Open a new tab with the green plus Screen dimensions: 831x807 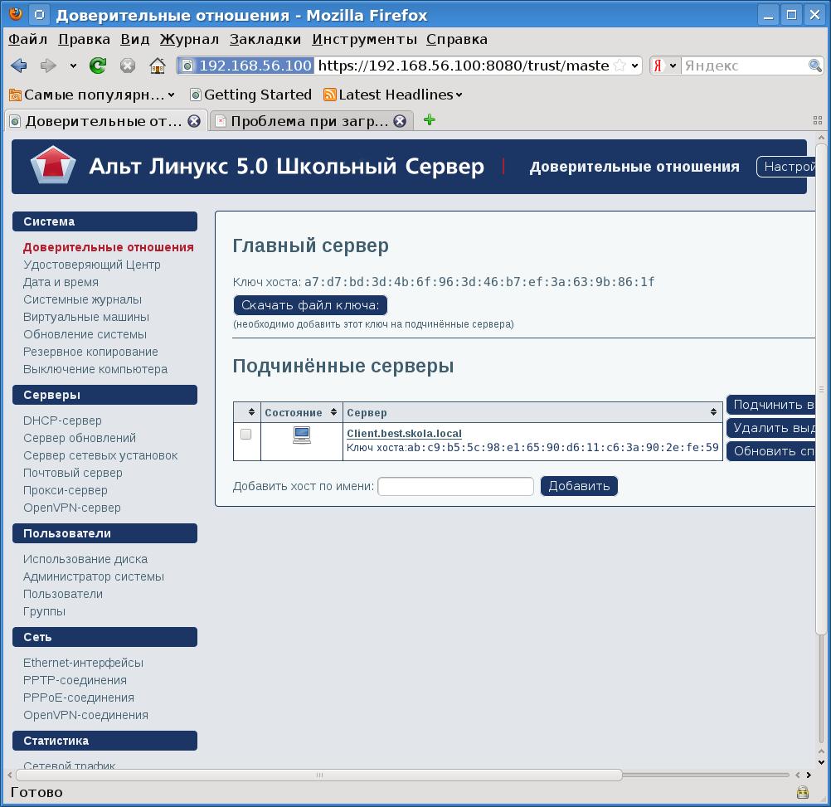pos(429,120)
